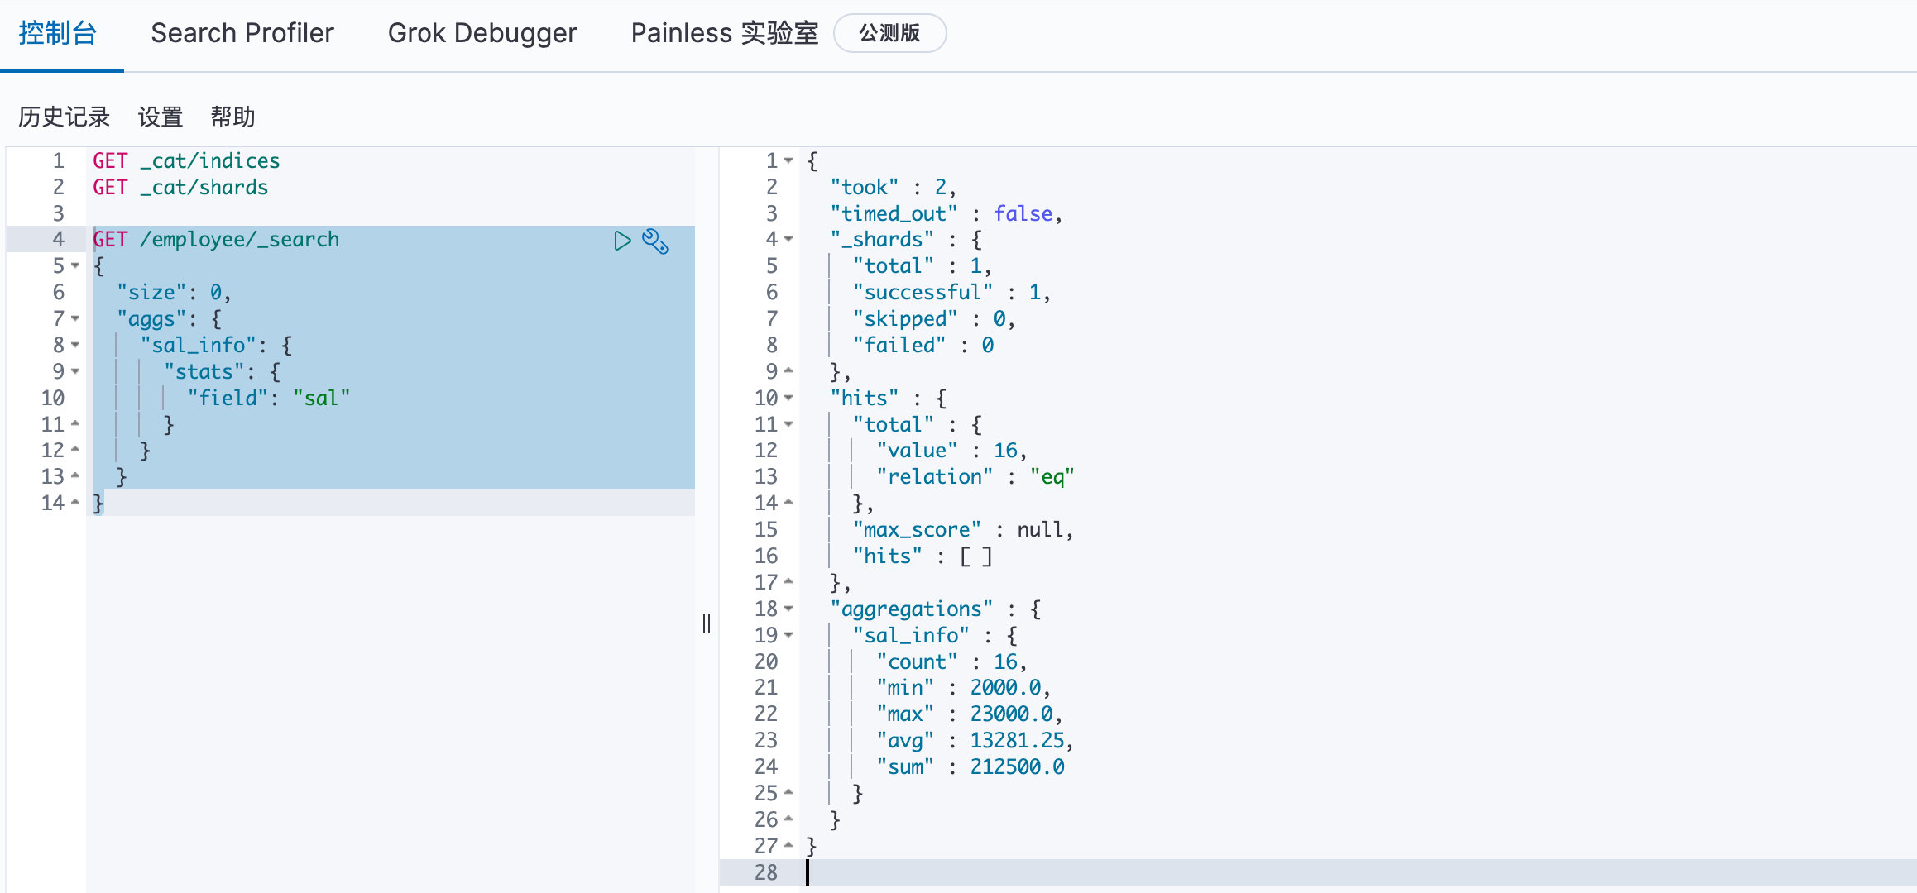Open 设置 settings
Image resolution: width=1917 pixels, height=893 pixels.
(x=161, y=117)
